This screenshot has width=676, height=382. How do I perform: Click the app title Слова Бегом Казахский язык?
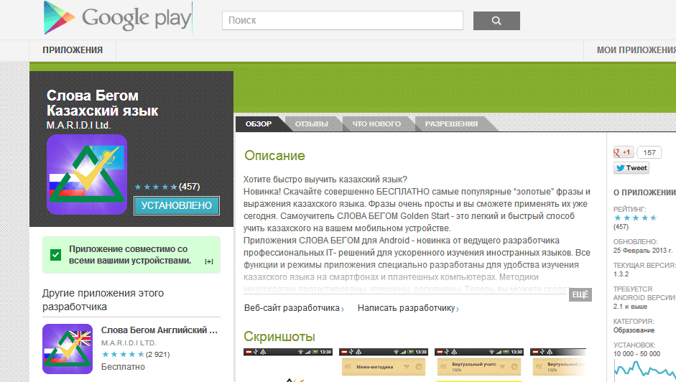pyautogui.click(x=102, y=103)
